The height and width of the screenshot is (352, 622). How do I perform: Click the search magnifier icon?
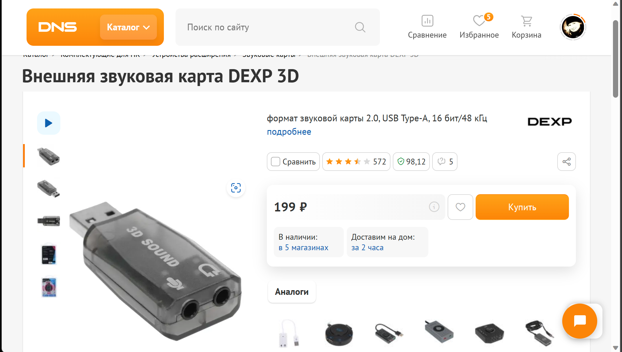coord(360,27)
